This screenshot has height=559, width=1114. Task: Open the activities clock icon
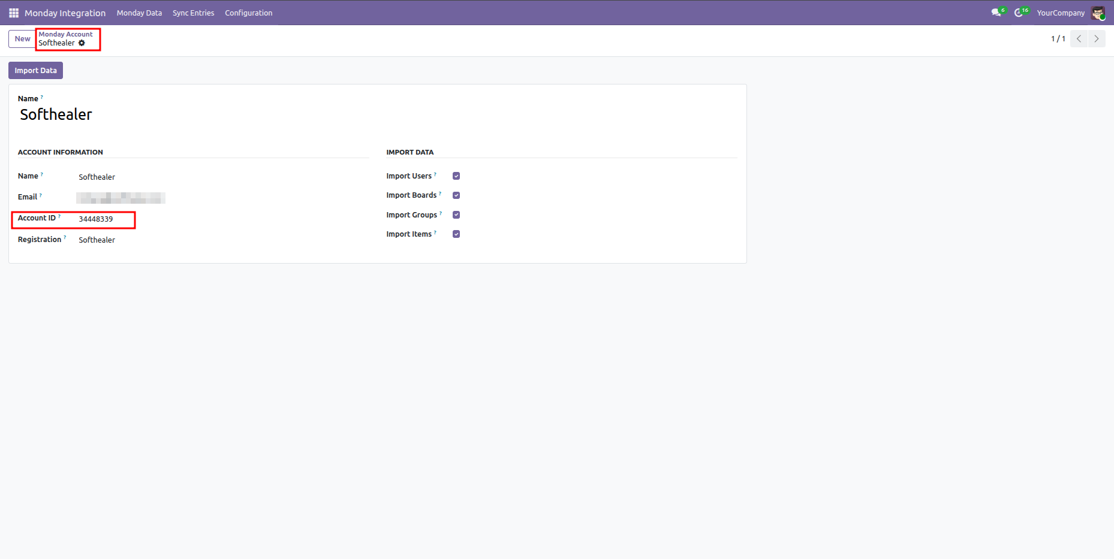[1019, 13]
